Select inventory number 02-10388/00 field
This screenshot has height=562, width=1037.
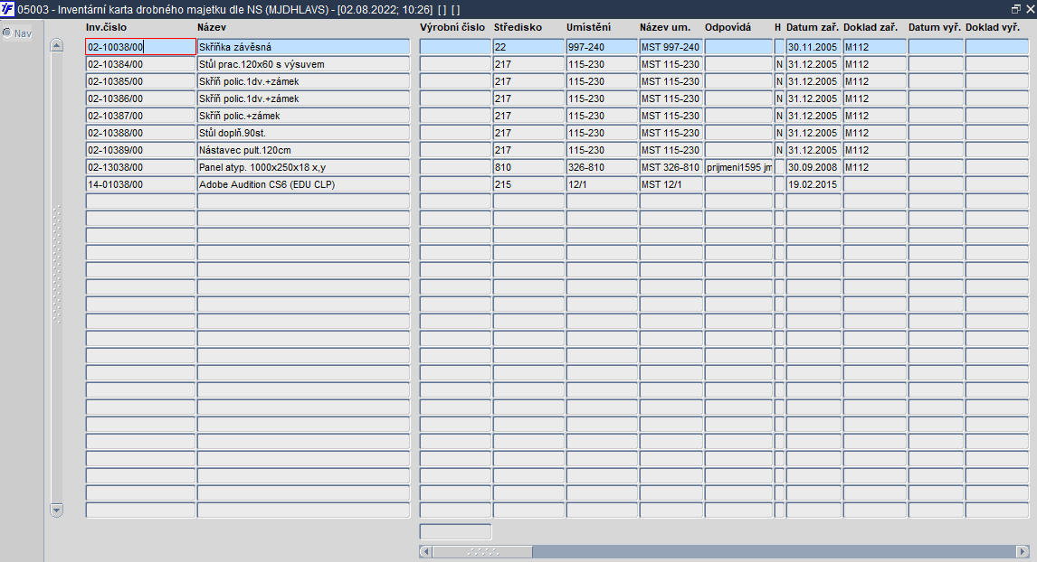[x=141, y=133]
